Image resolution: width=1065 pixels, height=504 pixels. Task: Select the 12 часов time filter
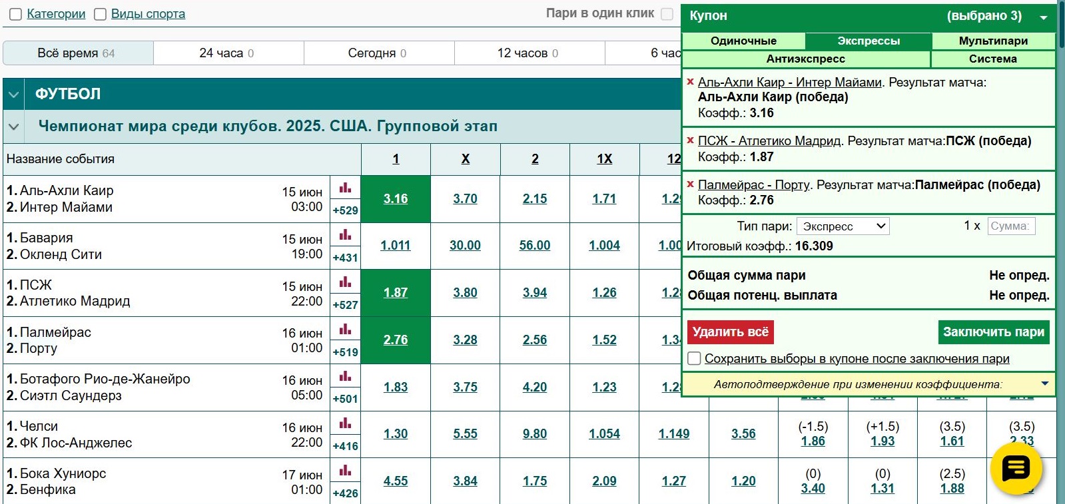pyautogui.click(x=530, y=53)
